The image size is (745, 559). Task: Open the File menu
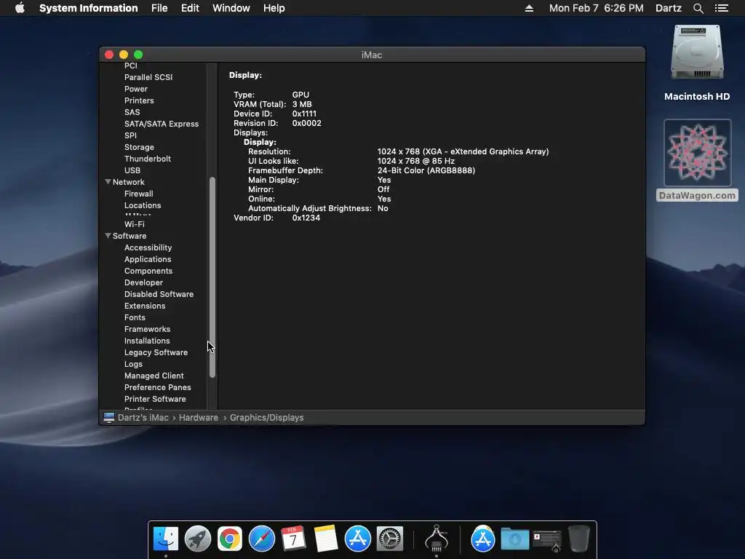click(x=159, y=8)
